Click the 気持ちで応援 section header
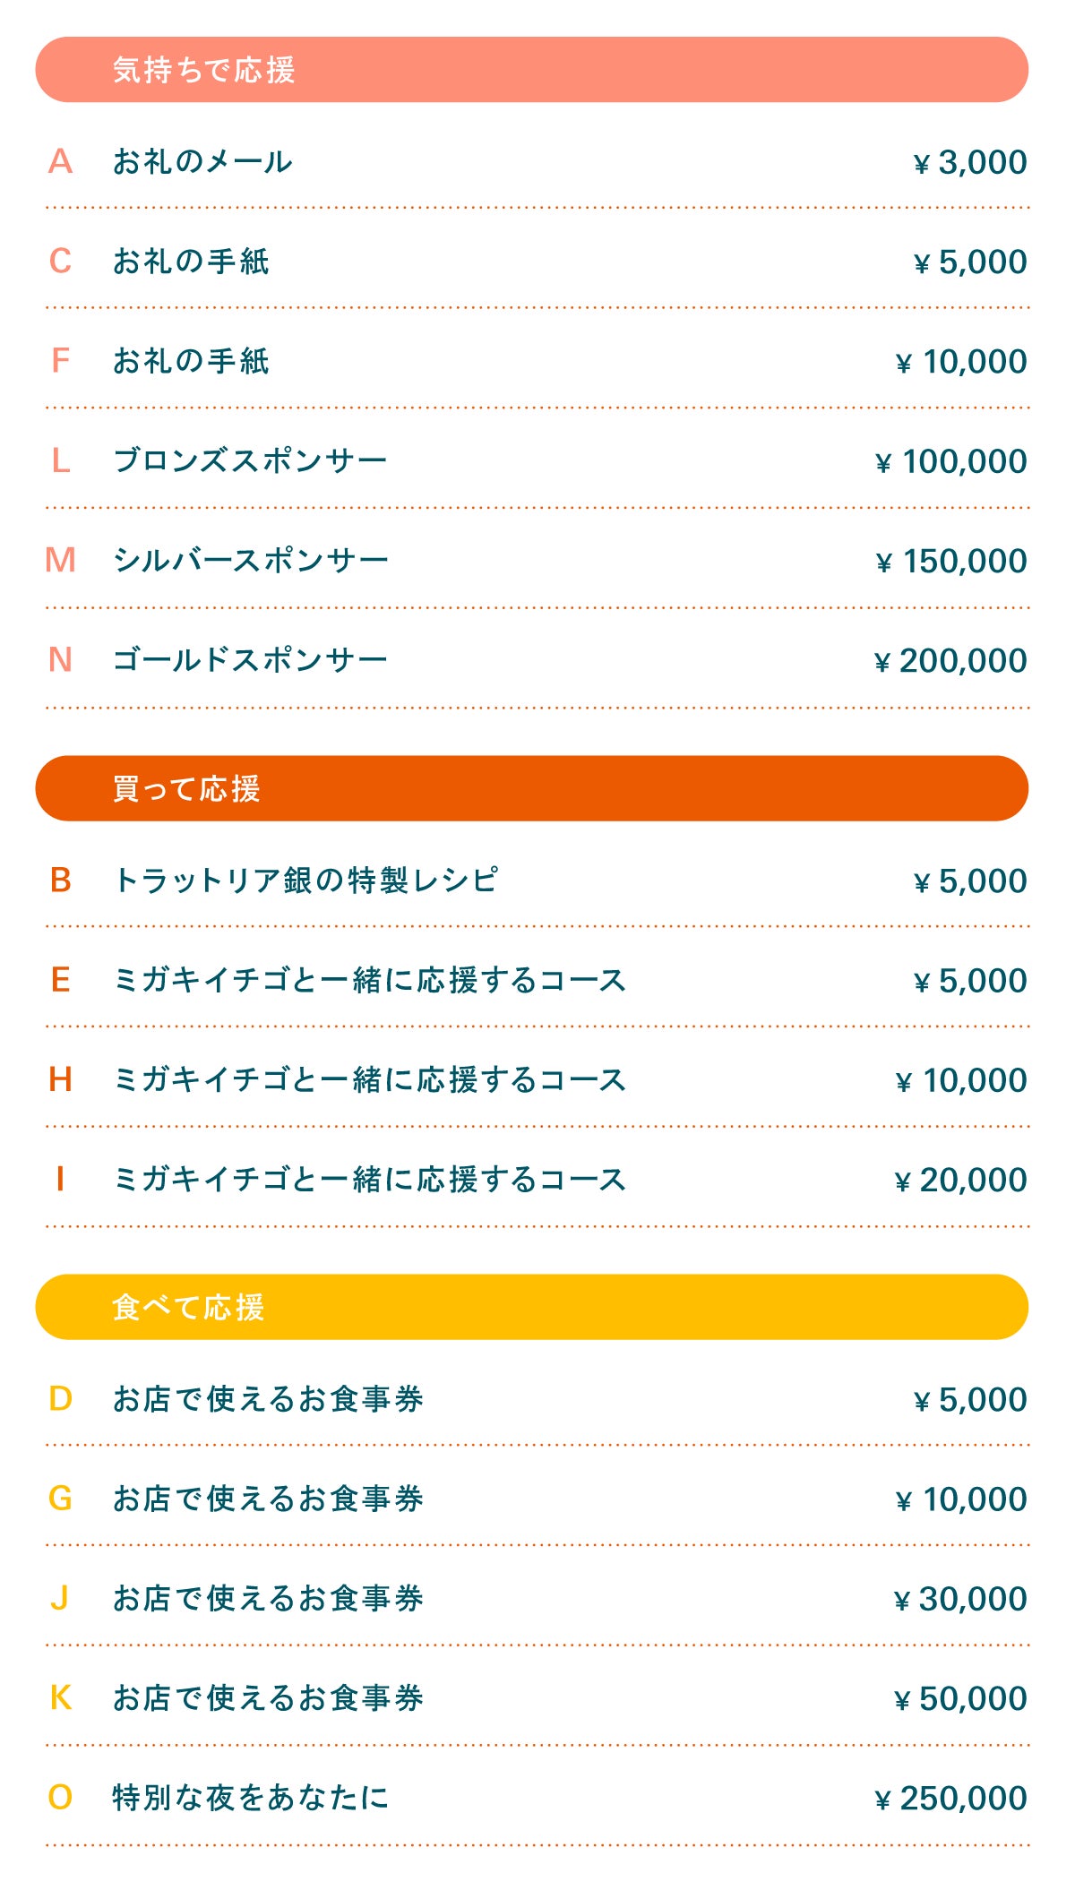Viewport: 1075px width, 1890px height. coord(531,70)
